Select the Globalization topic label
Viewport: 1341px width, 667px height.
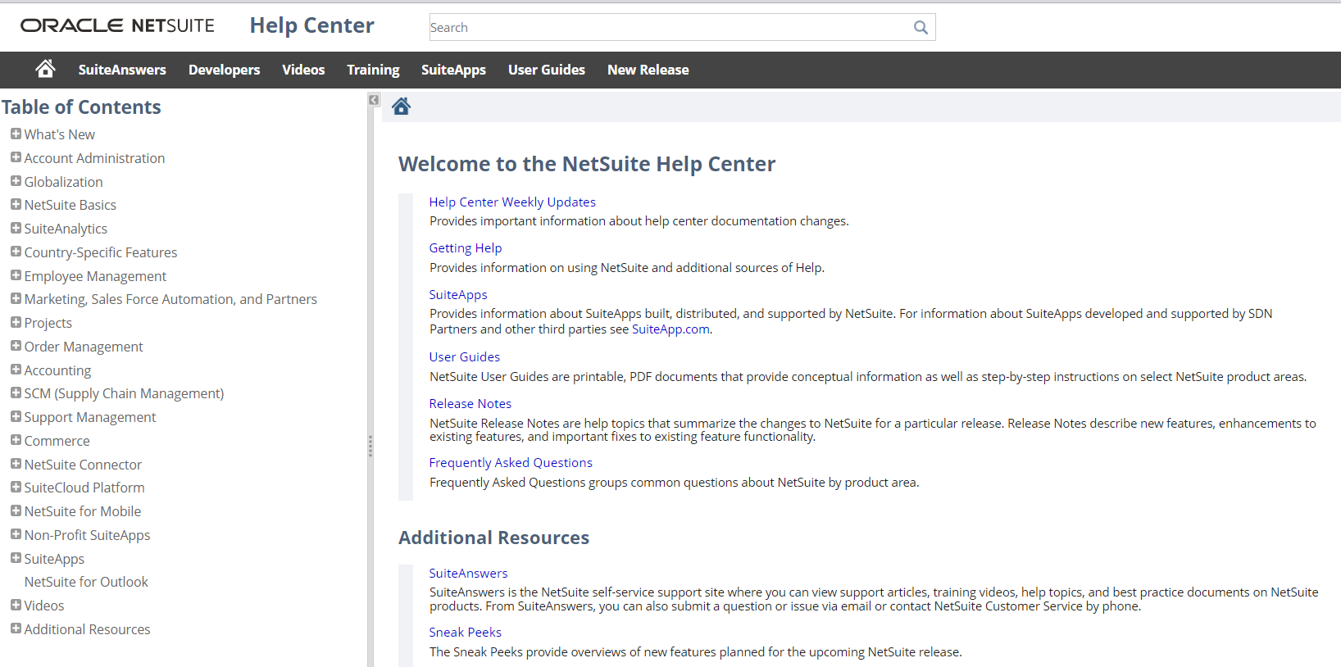(63, 182)
